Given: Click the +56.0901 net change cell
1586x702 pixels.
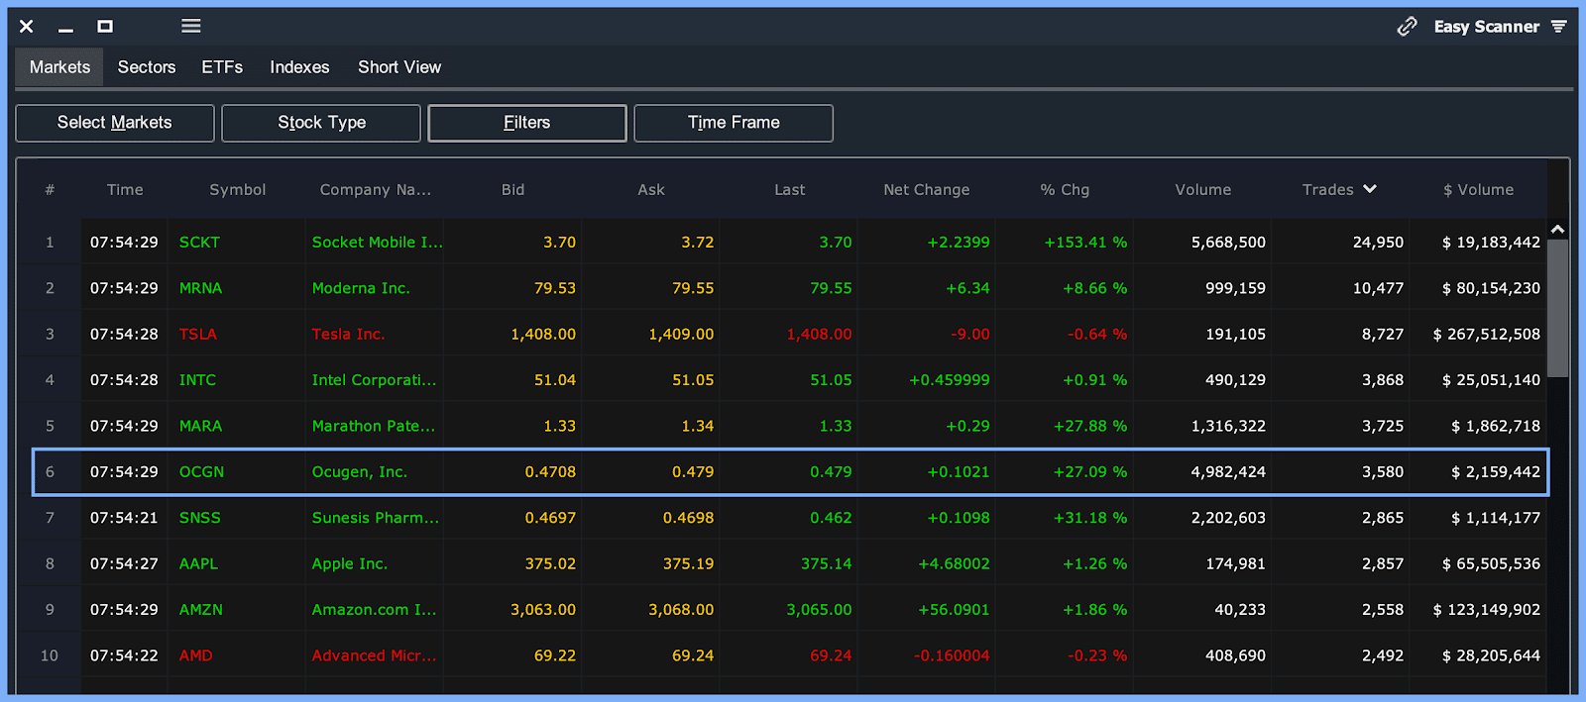Looking at the screenshot, I should 954,609.
